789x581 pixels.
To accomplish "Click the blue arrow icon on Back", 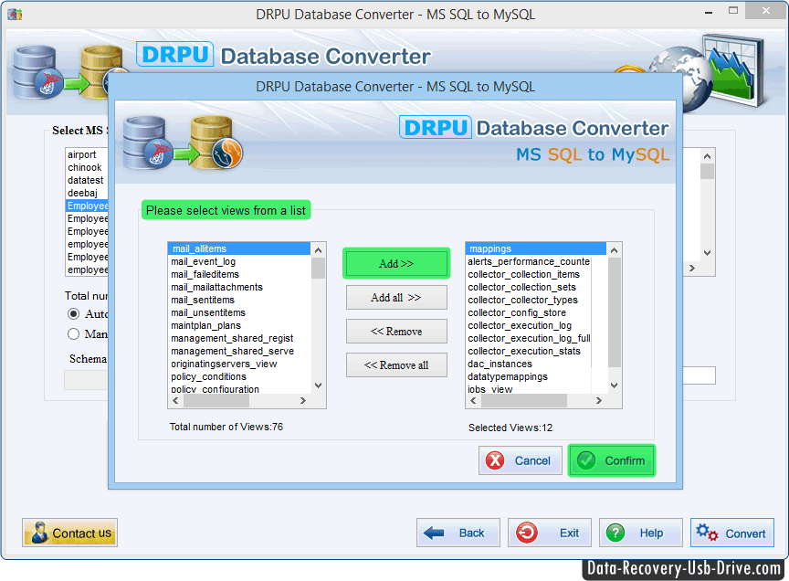I will (x=434, y=533).
